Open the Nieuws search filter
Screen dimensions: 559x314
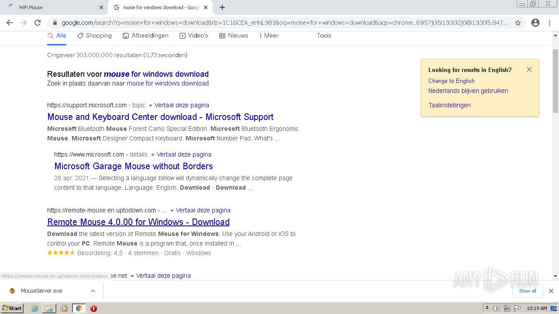(234, 36)
